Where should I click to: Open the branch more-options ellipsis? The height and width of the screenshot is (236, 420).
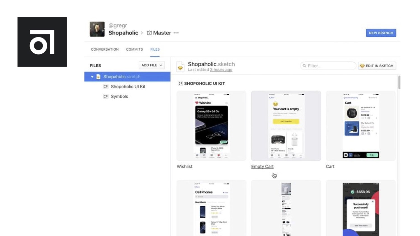[176, 33]
